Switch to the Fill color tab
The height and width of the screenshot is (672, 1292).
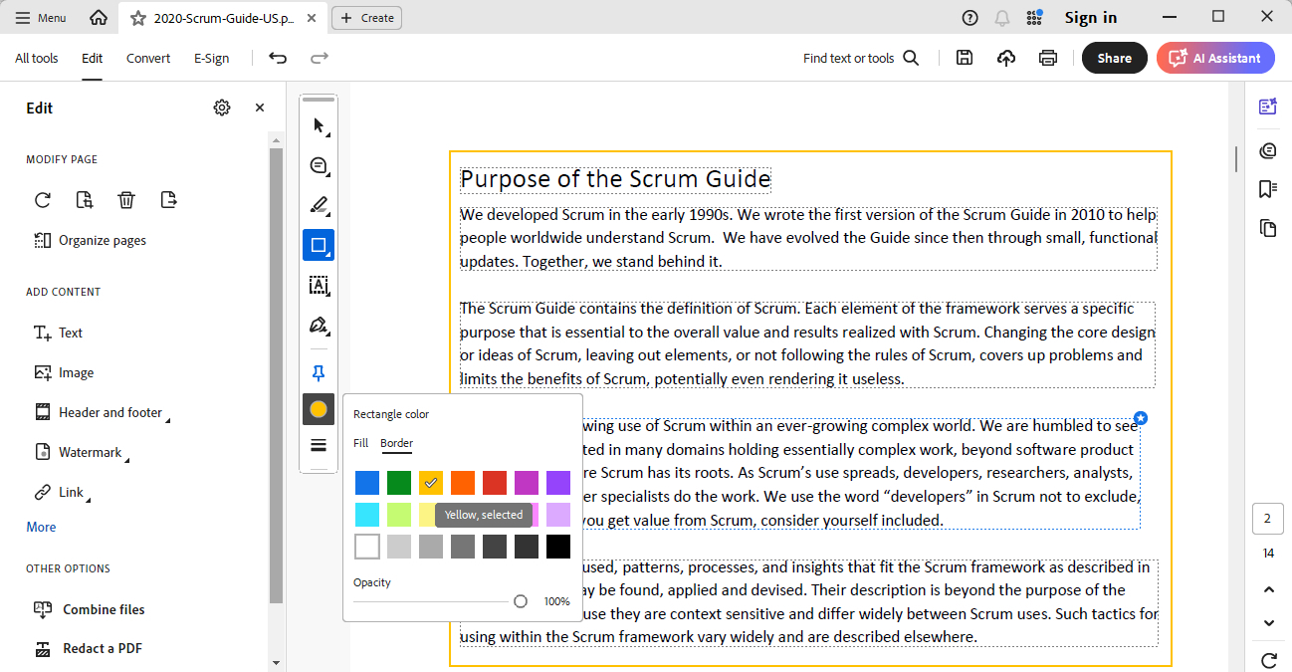tap(360, 443)
